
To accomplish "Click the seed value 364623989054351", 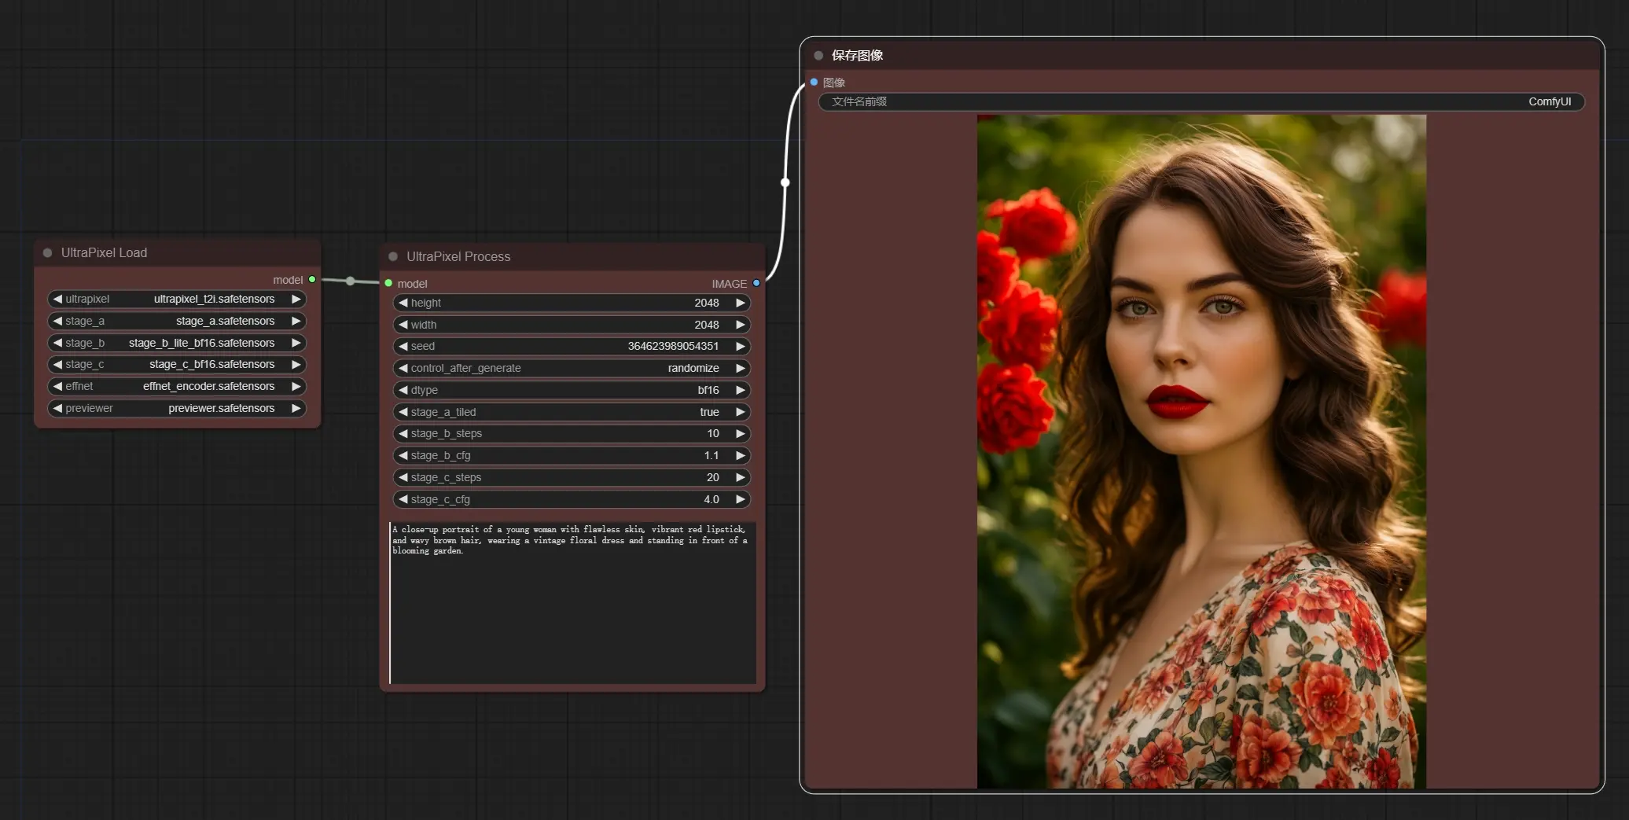I will pyautogui.click(x=673, y=346).
